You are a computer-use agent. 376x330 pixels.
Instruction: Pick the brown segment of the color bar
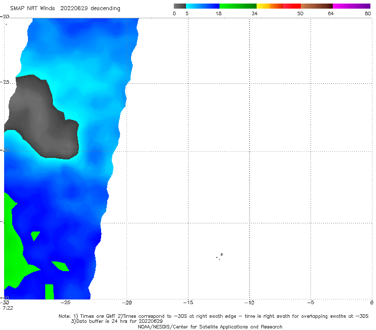(x=317, y=6)
